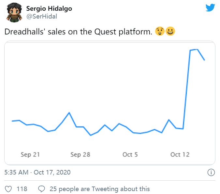The image size is (220, 194).
Task: Click the Twitter bird logo
Action: [210, 7]
